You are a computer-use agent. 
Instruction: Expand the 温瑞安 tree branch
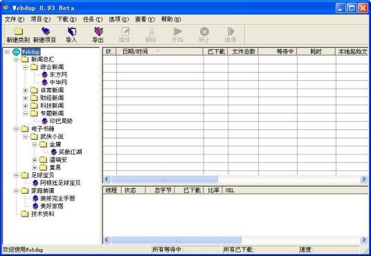pos(35,160)
